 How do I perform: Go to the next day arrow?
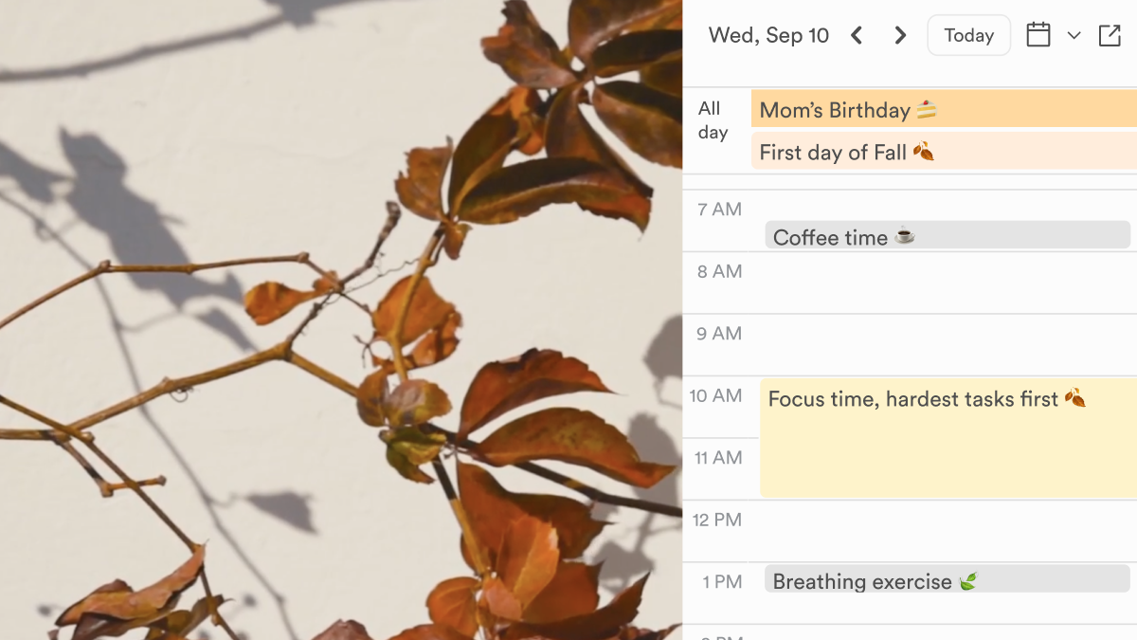point(900,36)
